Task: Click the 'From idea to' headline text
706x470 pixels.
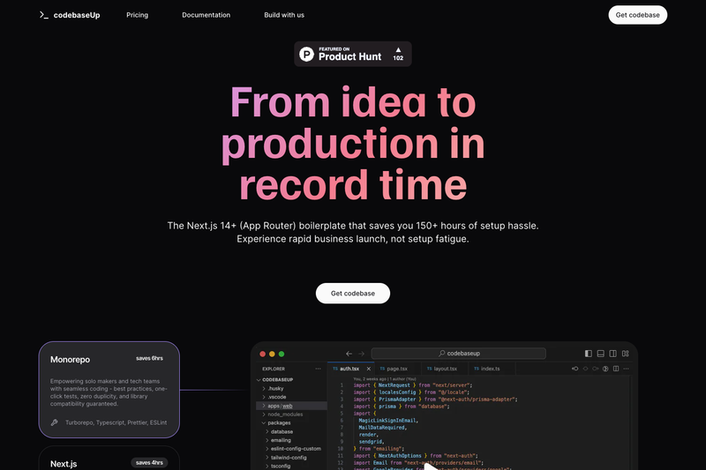Action: [x=353, y=102]
